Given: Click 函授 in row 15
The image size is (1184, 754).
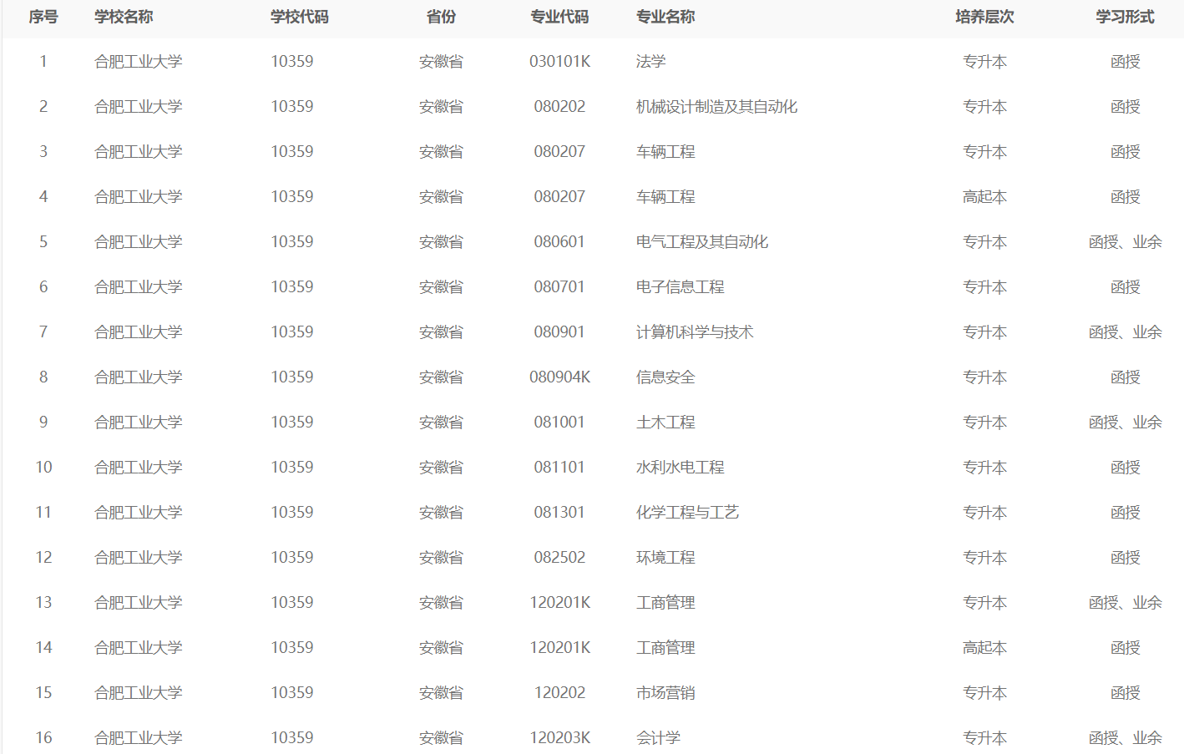Looking at the screenshot, I should [1125, 693].
